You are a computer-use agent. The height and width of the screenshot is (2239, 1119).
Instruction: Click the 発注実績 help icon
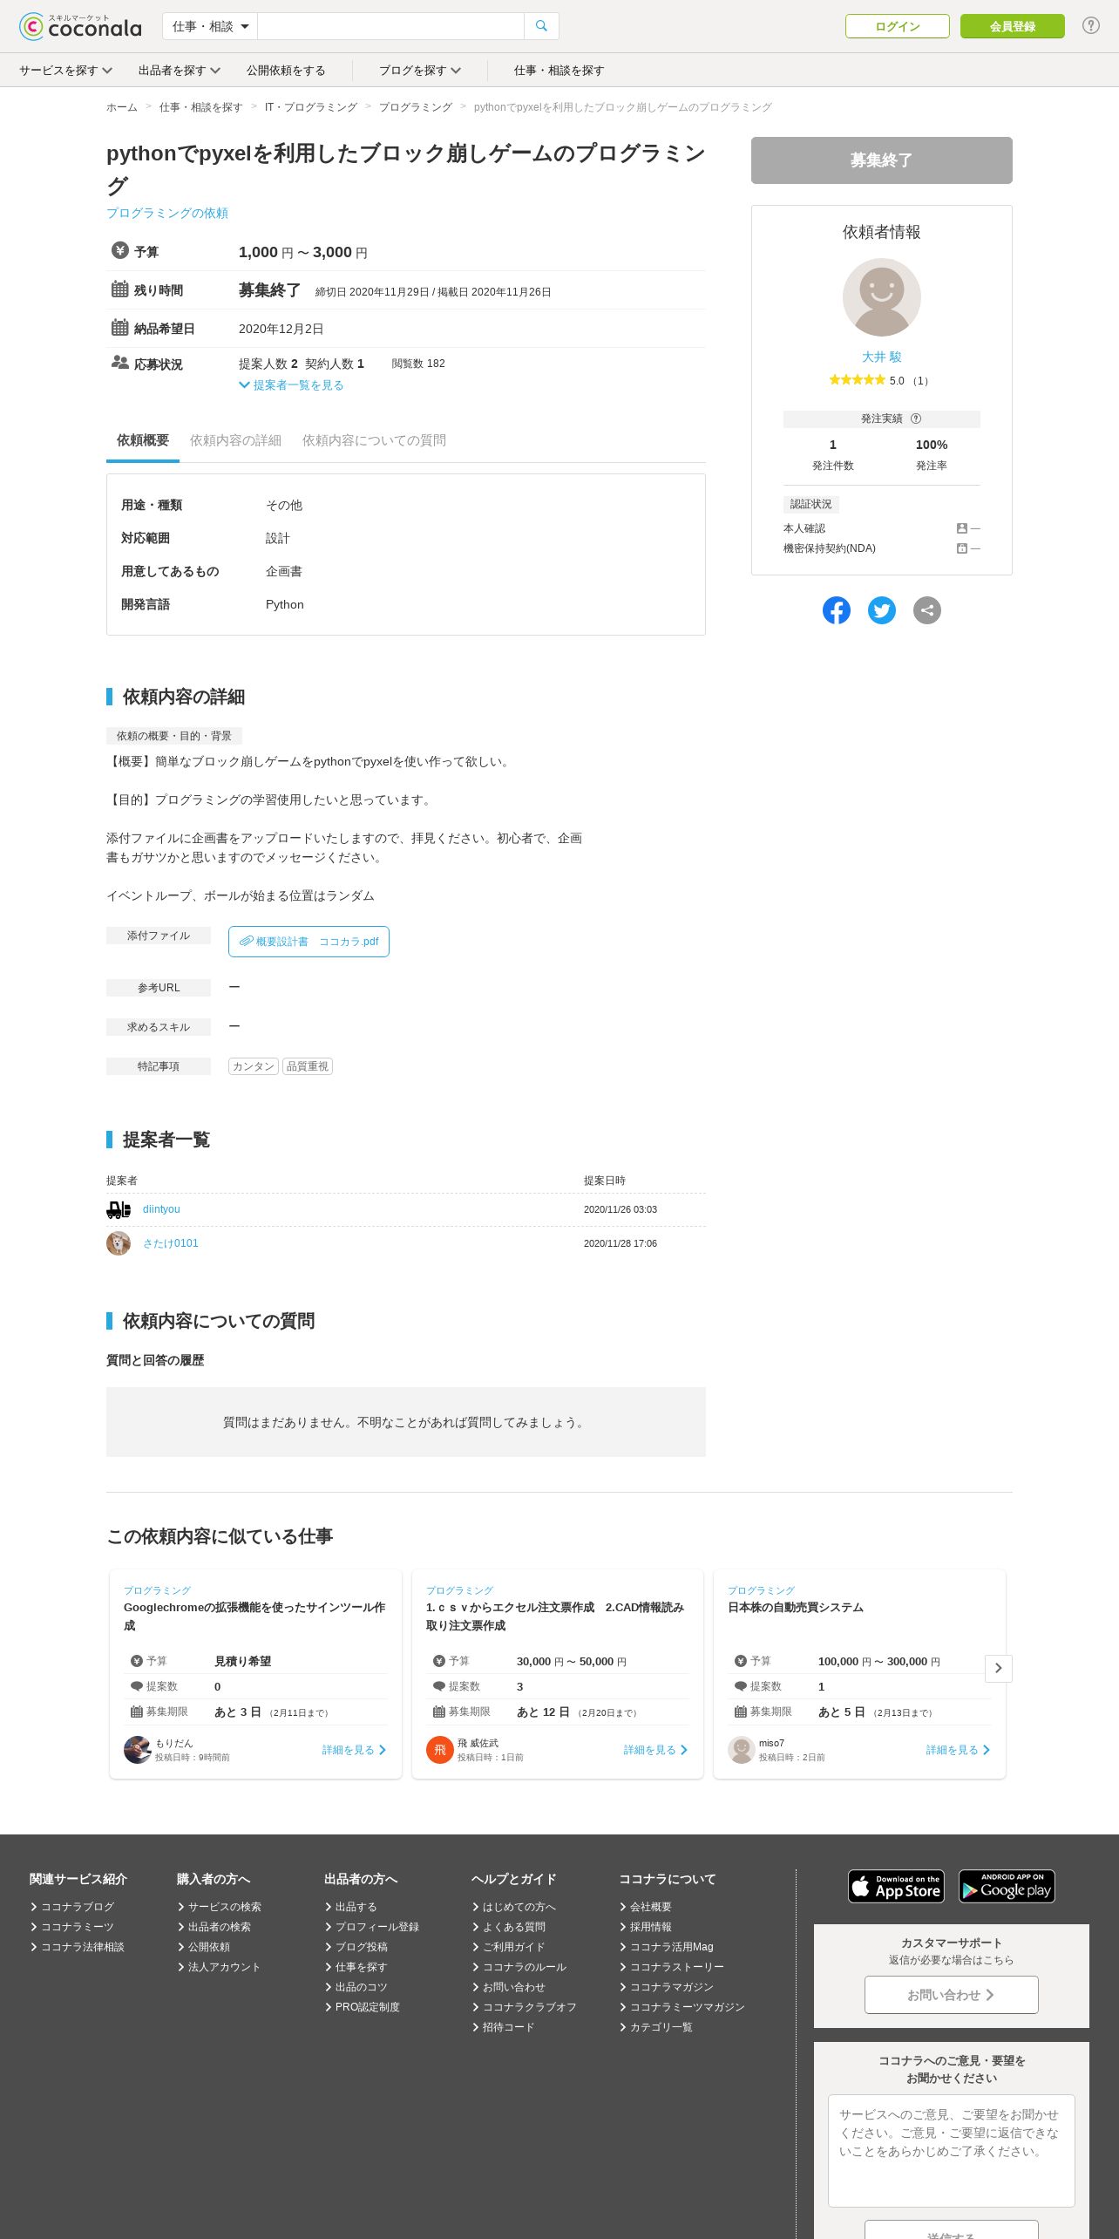click(x=916, y=419)
